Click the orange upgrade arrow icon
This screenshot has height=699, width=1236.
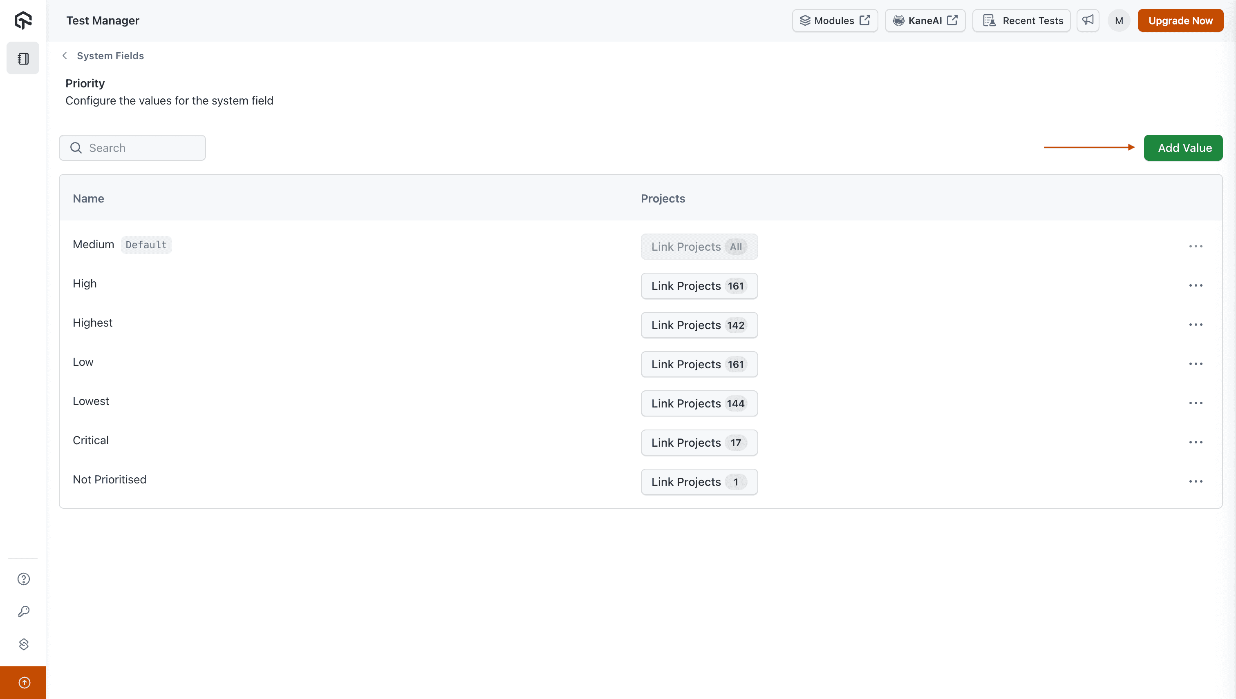pyautogui.click(x=24, y=683)
